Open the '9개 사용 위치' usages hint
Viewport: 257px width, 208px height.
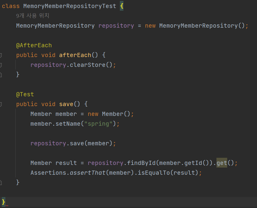tap(32, 16)
